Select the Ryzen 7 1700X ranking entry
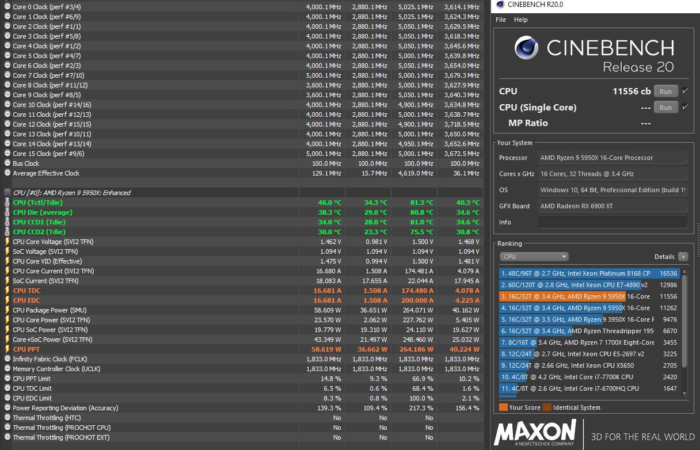The height and width of the screenshot is (450, 700). tap(589, 342)
